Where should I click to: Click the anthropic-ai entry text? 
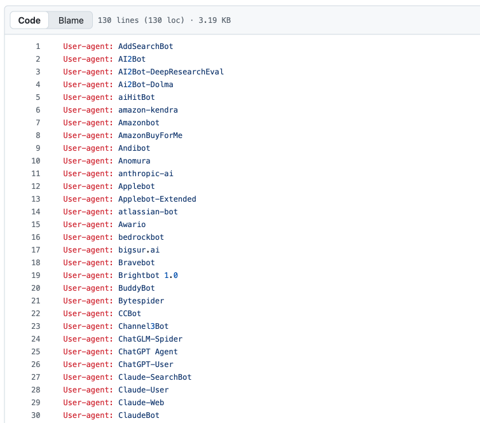click(146, 174)
